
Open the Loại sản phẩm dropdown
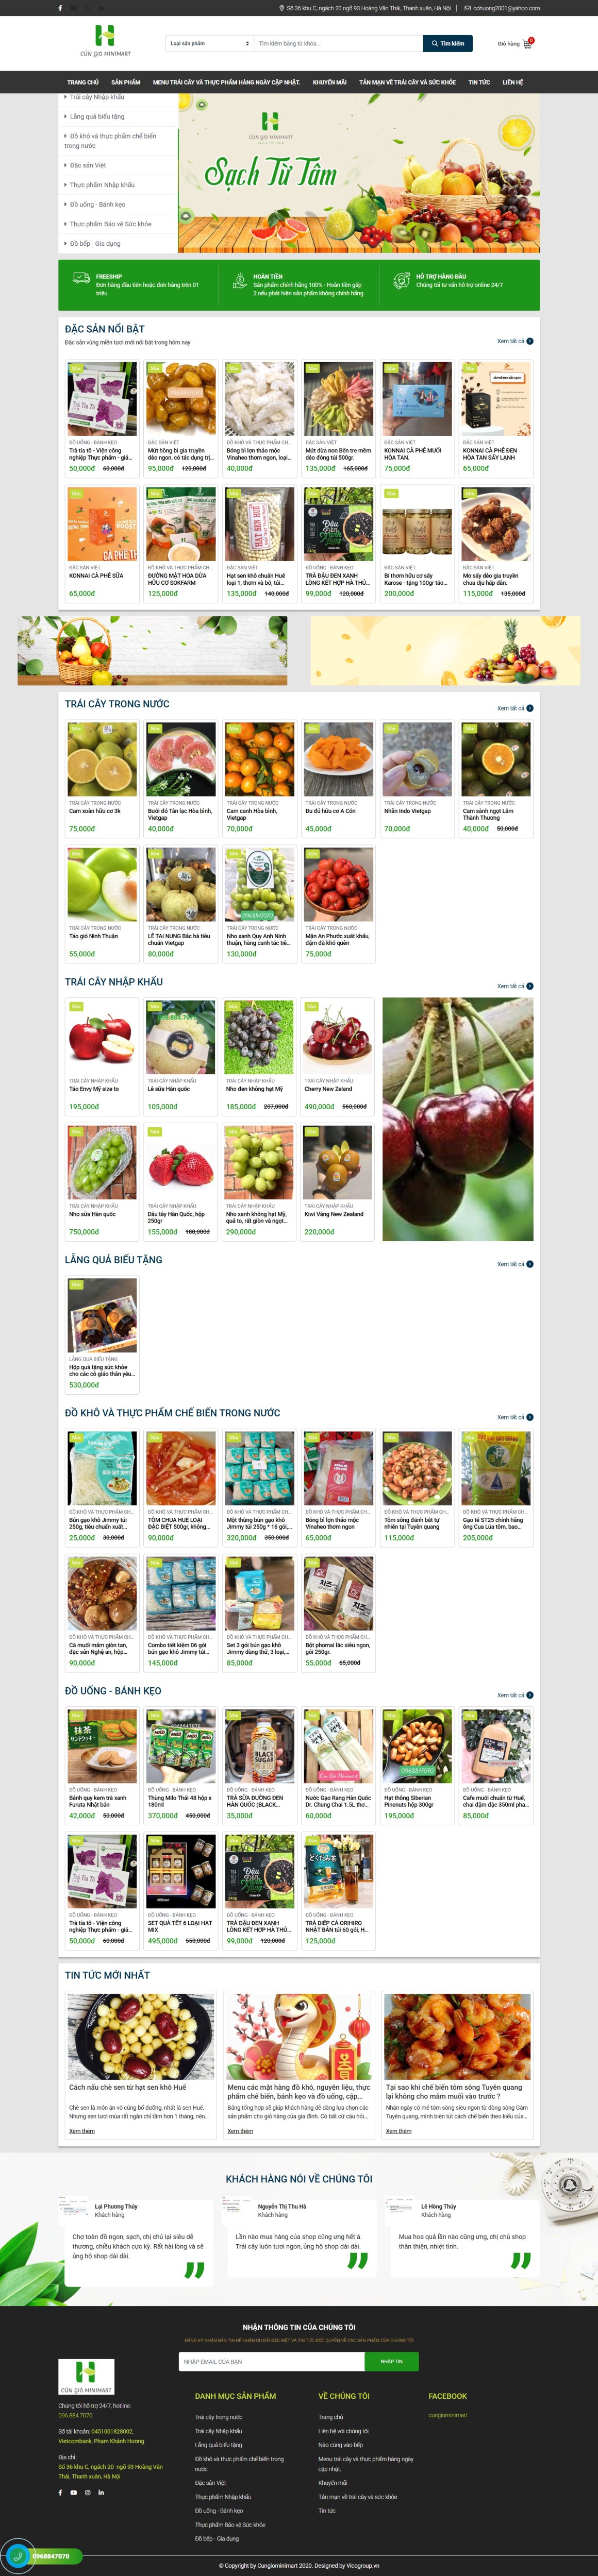coord(209,43)
